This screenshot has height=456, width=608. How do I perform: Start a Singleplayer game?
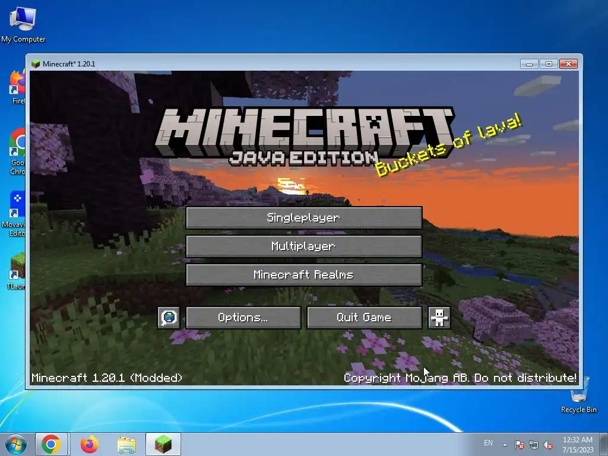304,217
